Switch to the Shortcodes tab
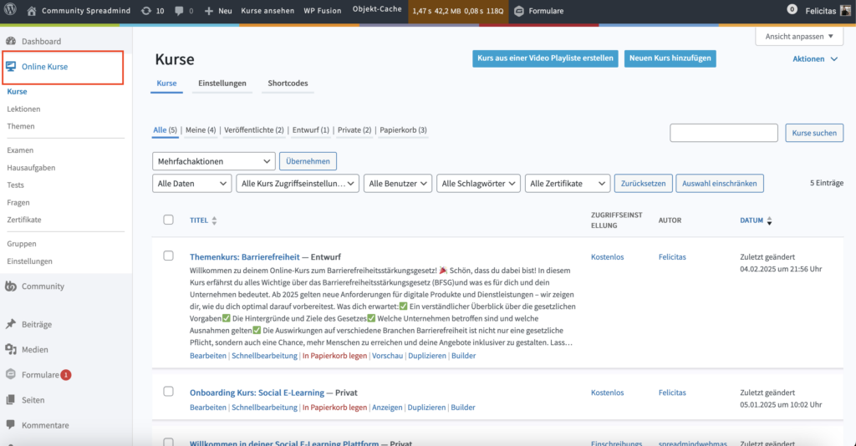This screenshot has height=446, width=856. pyautogui.click(x=288, y=84)
